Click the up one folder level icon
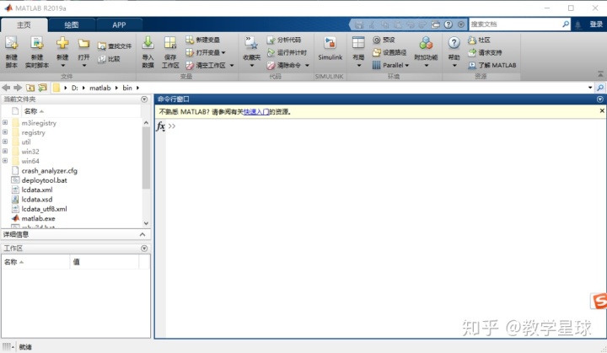Screen dimensions: 607x353 (x=30, y=88)
